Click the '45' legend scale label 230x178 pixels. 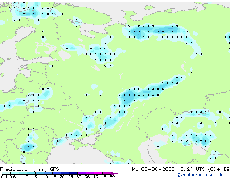[x=104, y=177]
